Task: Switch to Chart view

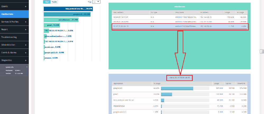Action: point(47,2)
